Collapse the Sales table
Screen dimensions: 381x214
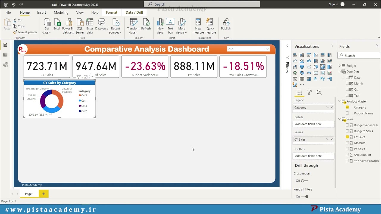[339, 119]
